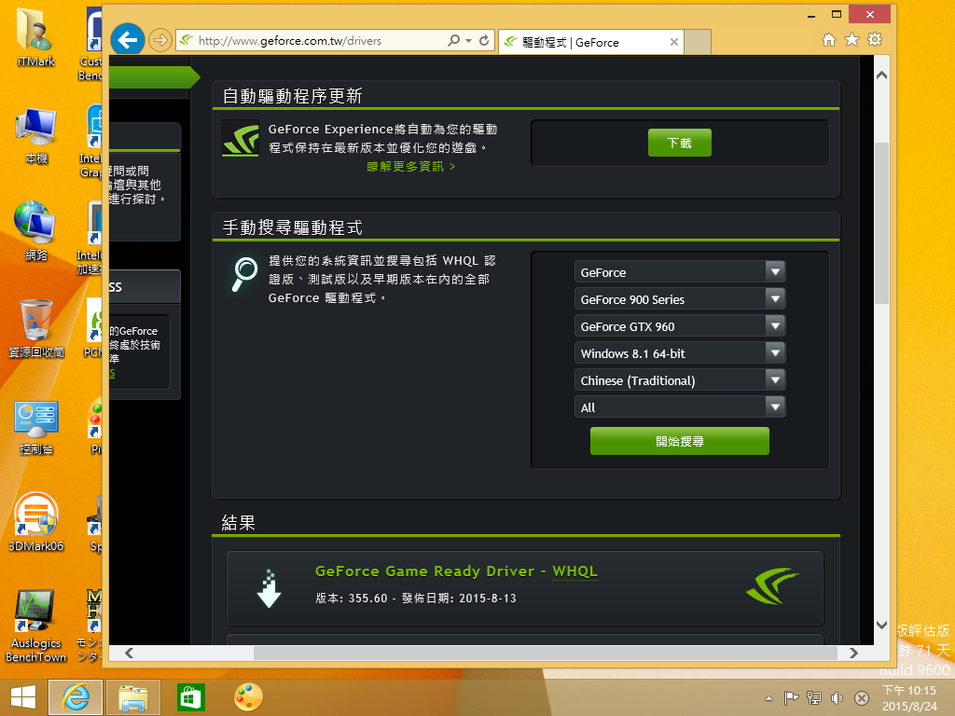Open the Windows Start button
Viewport: 955px width, 716px height.
click(22, 697)
